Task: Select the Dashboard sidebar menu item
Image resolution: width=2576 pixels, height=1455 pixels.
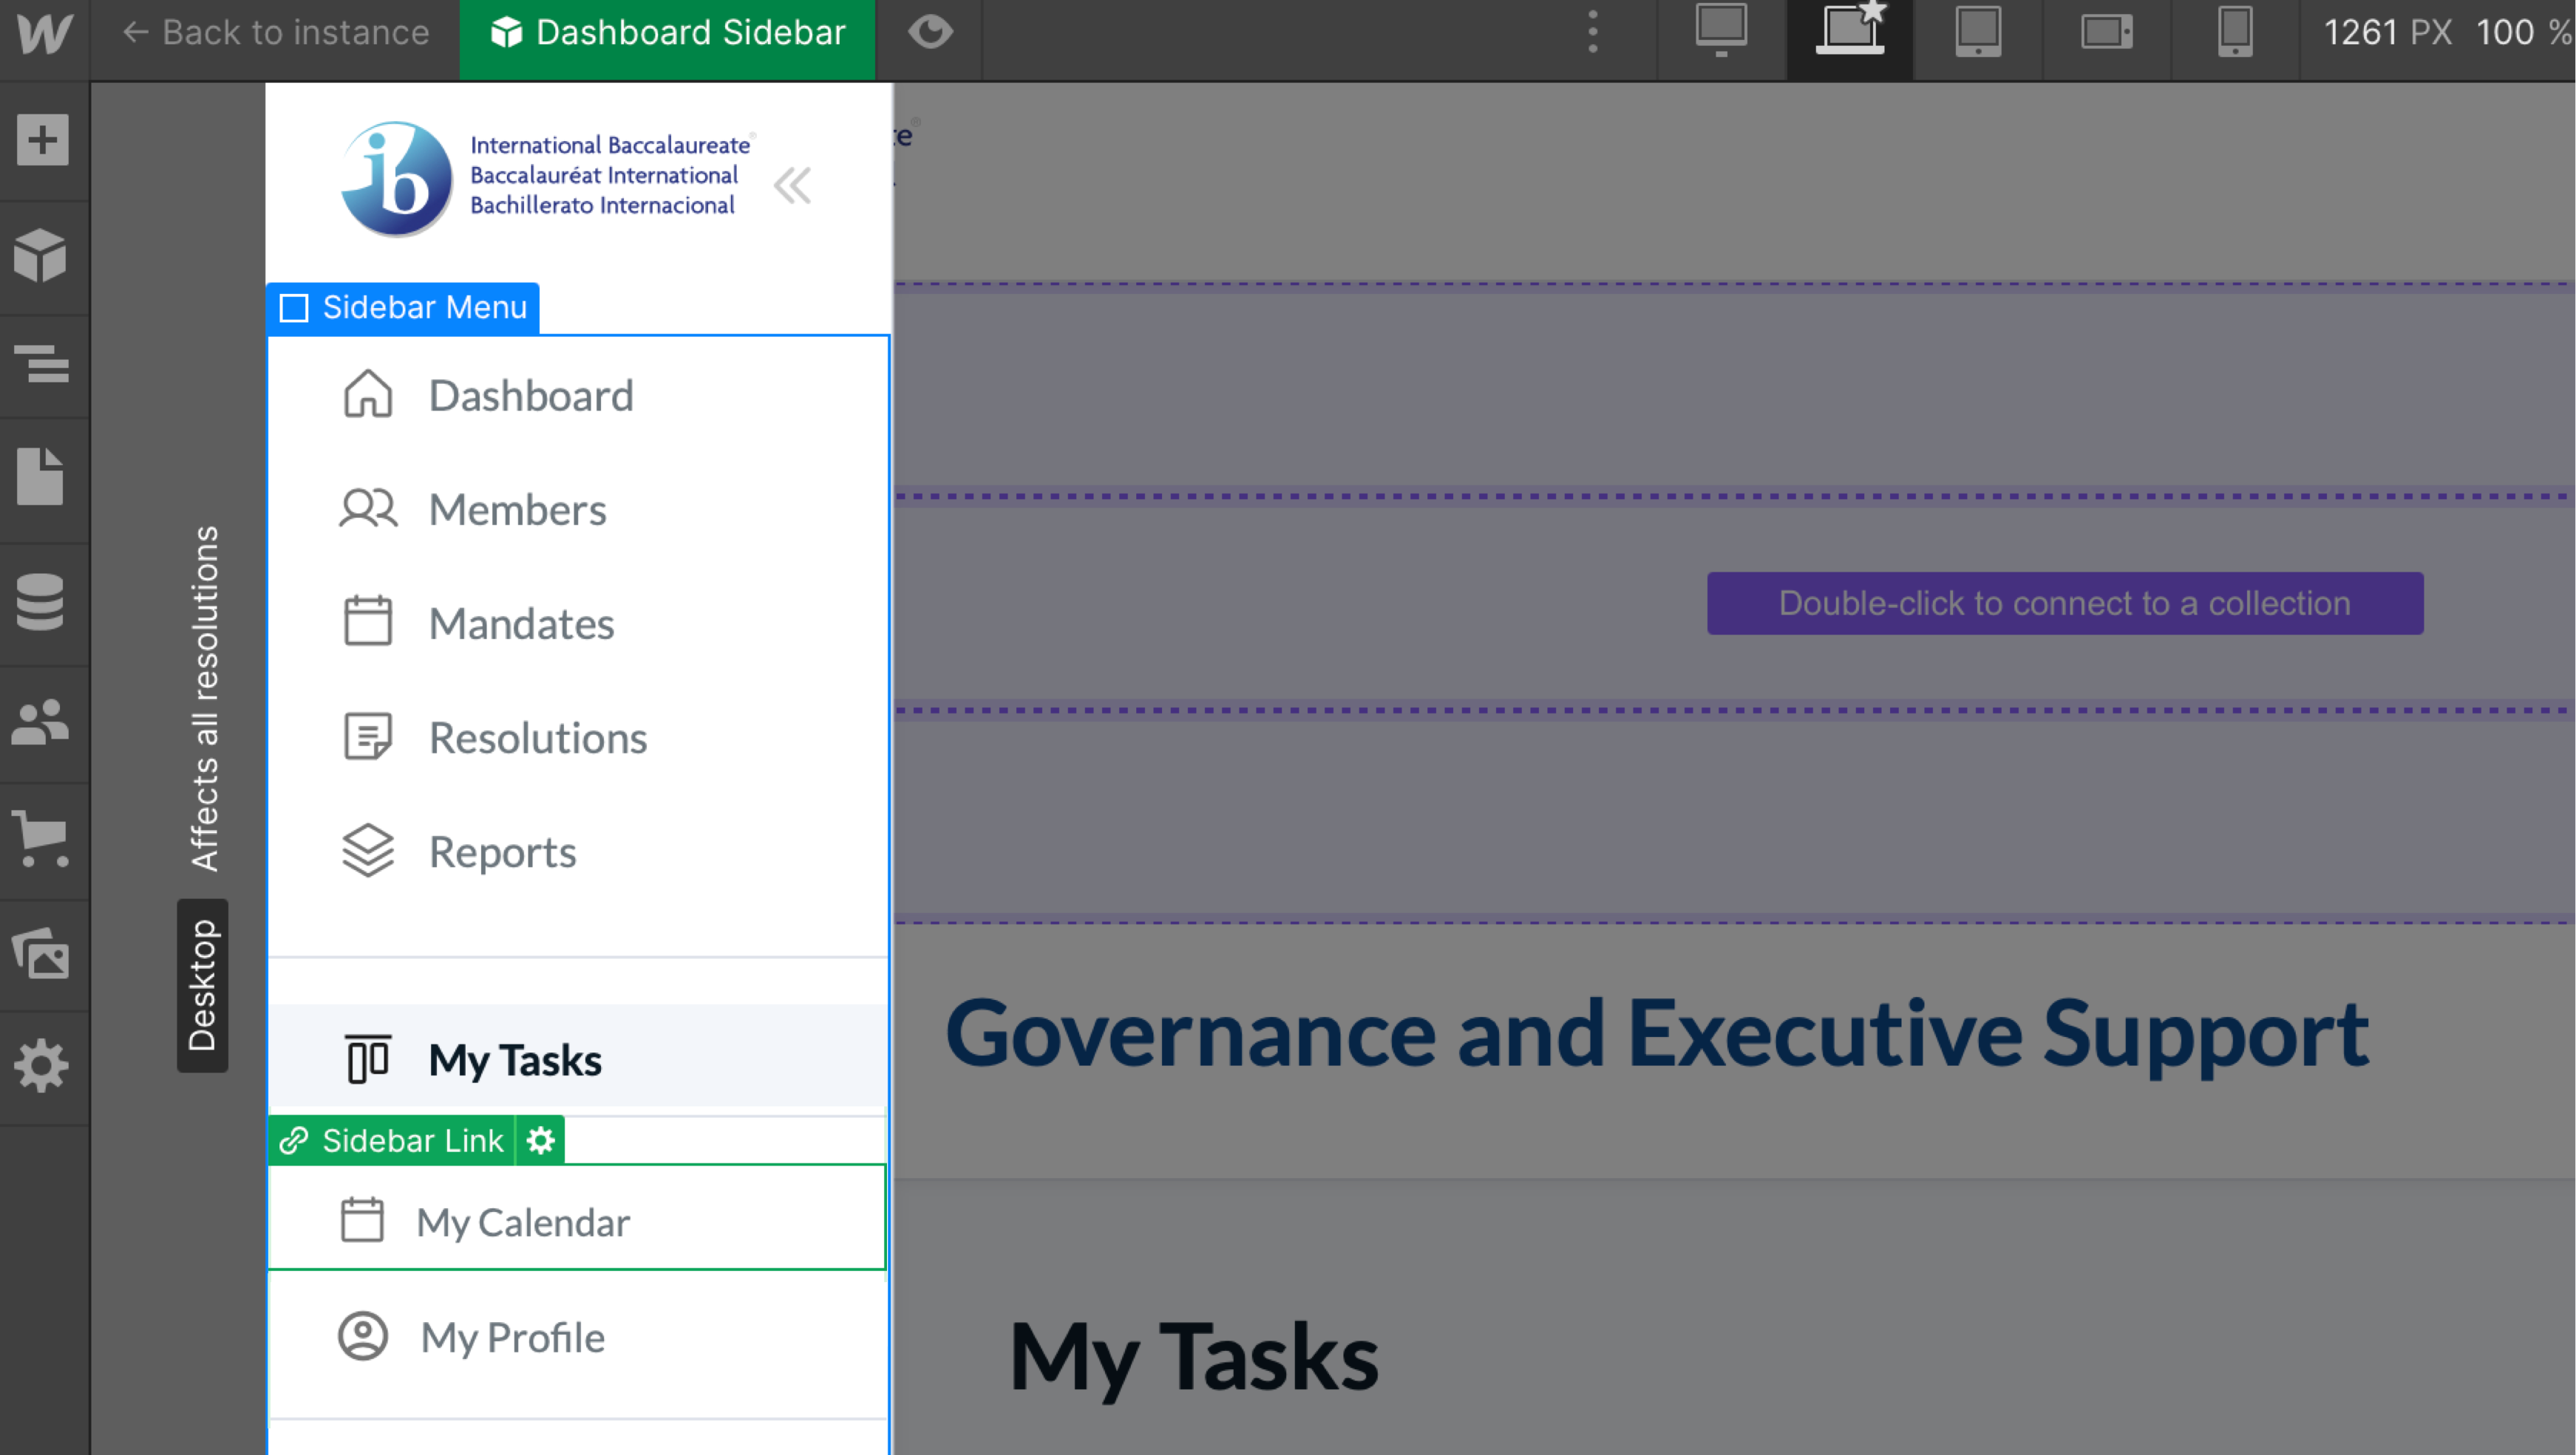Action: (x=530, y=396)
